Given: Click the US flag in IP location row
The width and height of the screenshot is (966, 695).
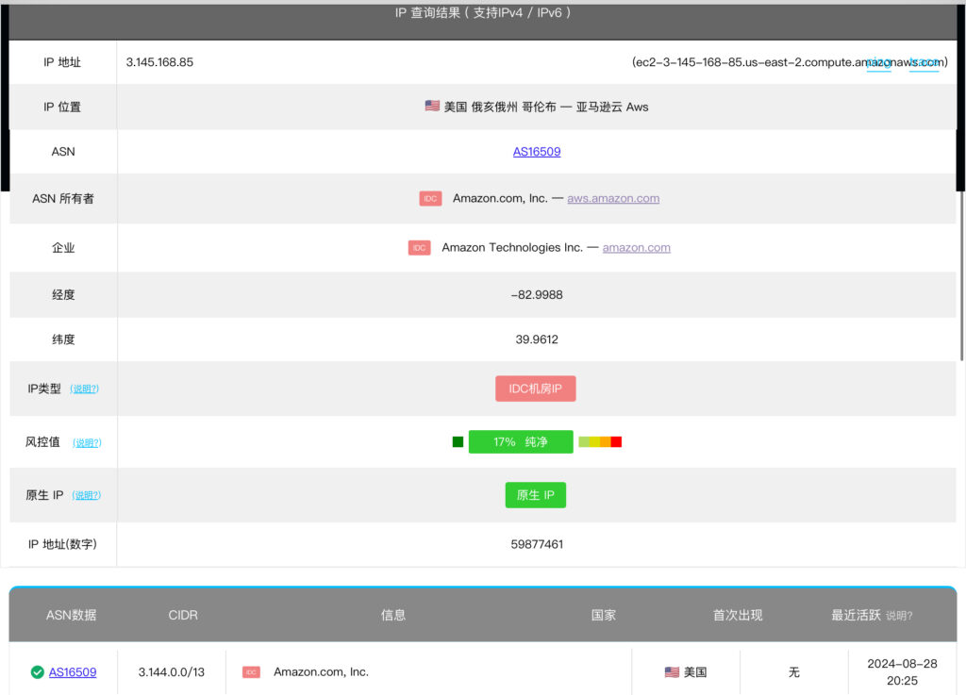Looking at the screenshot, I should [x=432, y=107].
